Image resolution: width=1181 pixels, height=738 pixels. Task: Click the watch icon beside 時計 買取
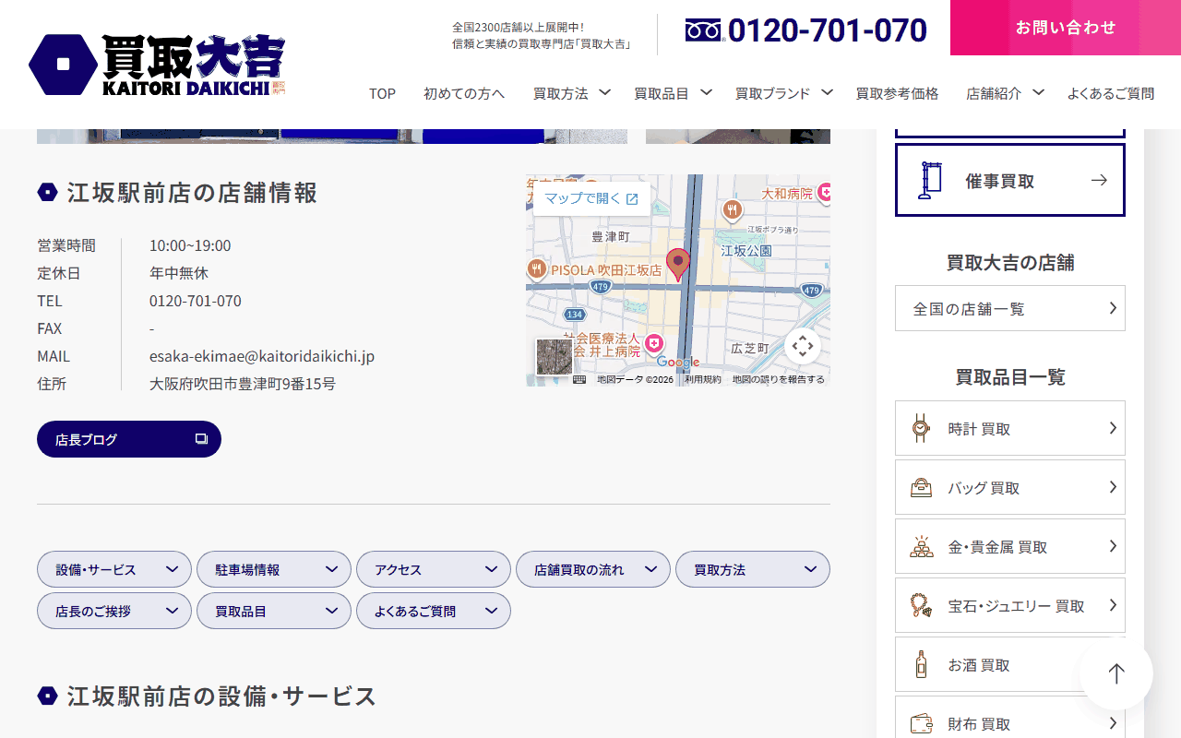(x=920, y=428)
